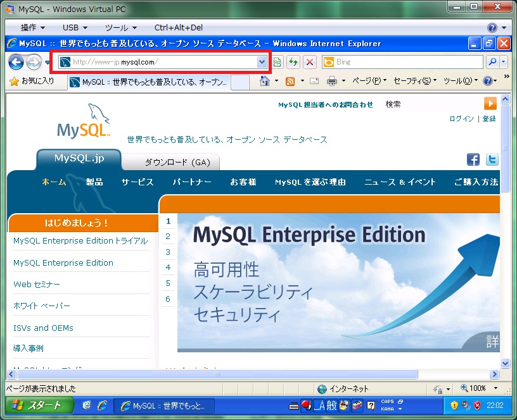Click the vertical scrollbar down arrow

[505, 363]
